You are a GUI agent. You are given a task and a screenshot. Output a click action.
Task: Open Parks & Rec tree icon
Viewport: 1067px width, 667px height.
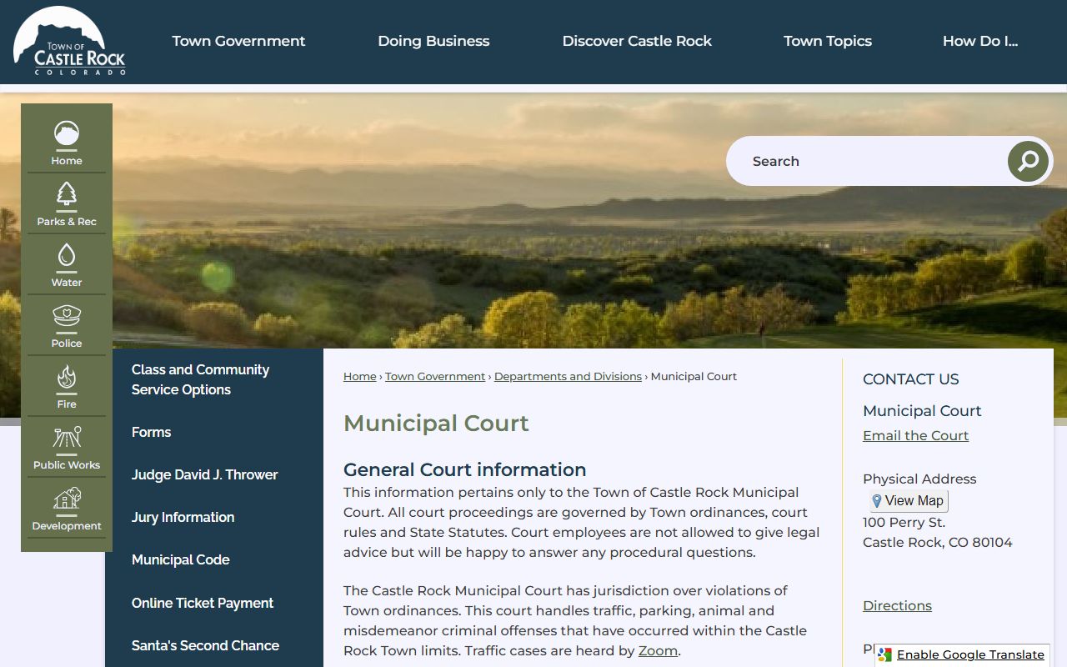tap(67, 195)
